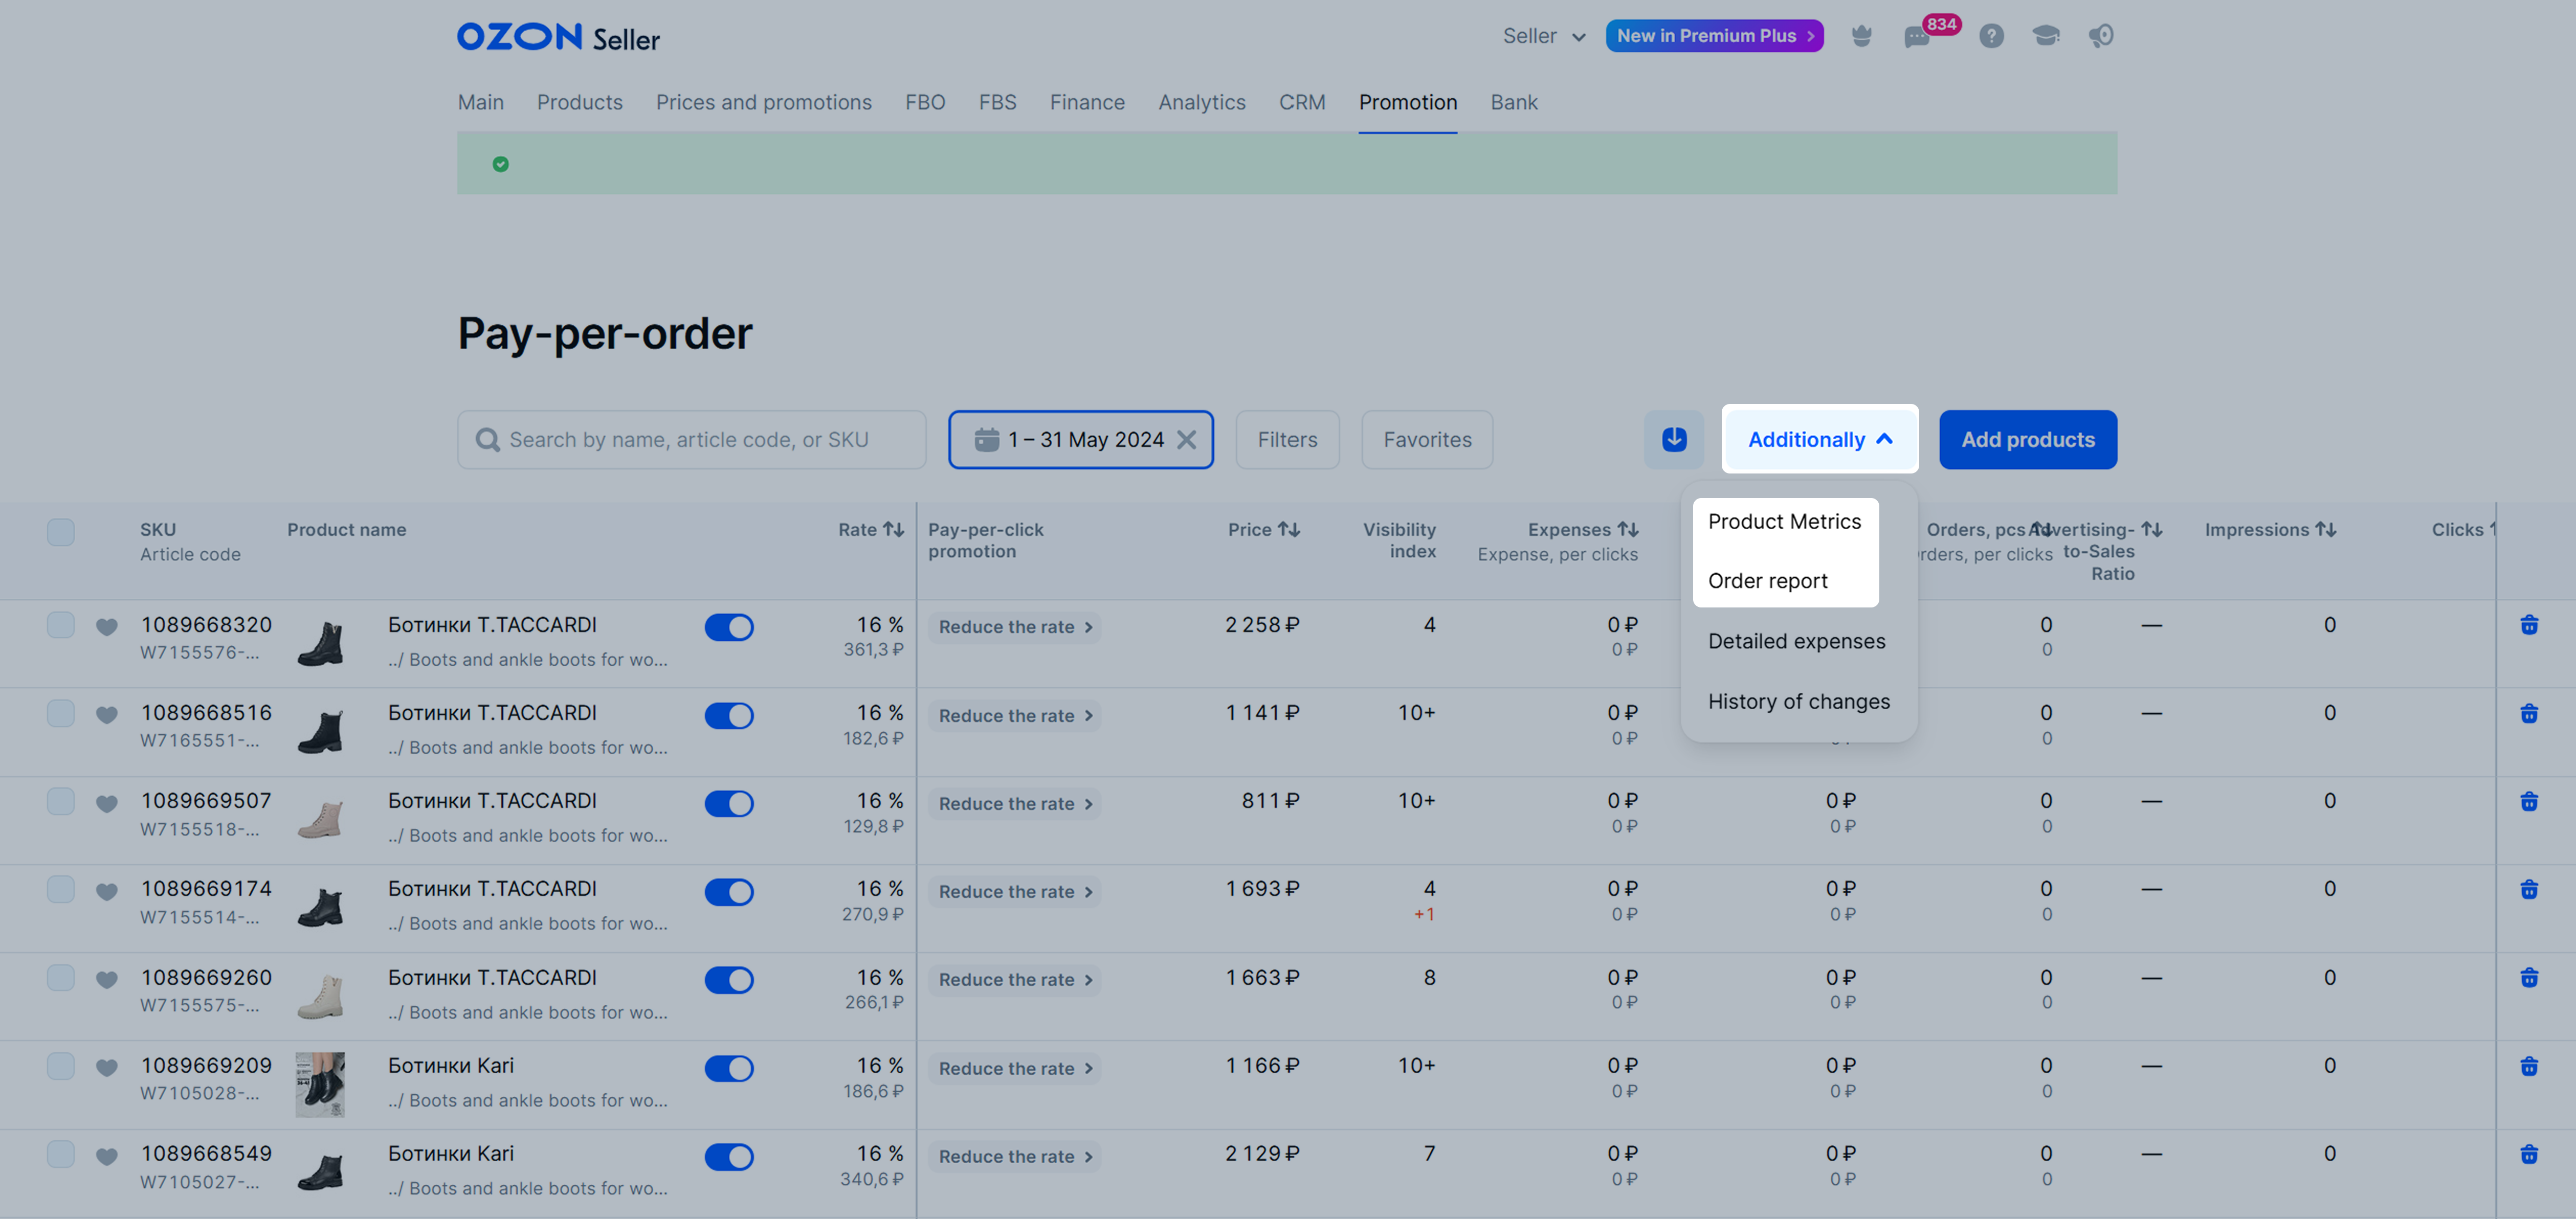Screen dimensions: 2576x1219
Task: Open the Filters button
Action: coord(1287,439)
